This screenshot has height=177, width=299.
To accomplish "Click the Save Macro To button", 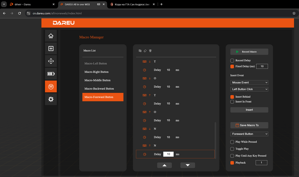I will pos(249,125).
